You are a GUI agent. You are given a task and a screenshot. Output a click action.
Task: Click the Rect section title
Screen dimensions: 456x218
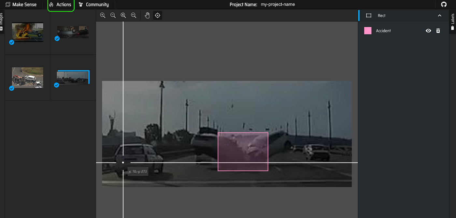tap(382, 16)
